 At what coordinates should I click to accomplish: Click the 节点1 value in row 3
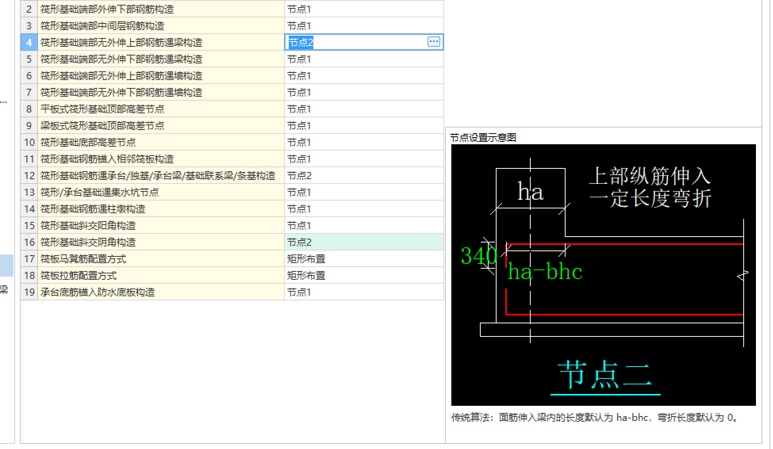pyautogui.click(x=364, y=25)
